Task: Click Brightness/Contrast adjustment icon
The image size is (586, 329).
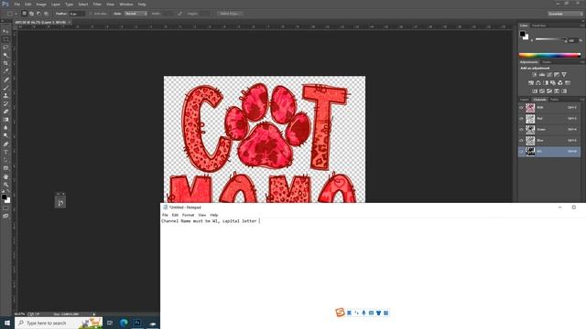Action: coord(535,75)
